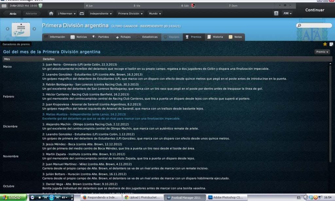Click the Ganadores de premio label
The image size is (335, 201).
(x=16, y=44)
